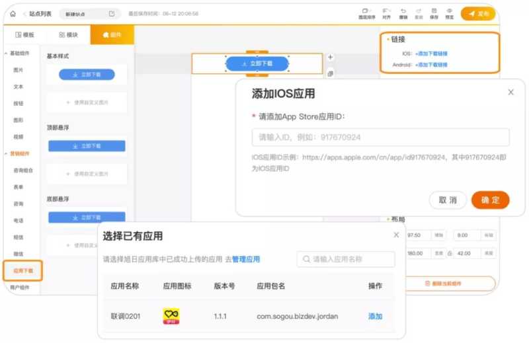Viewport: 529px width, 343px height.
Task: Click the copy icon beside canvas block
Action: [x=330, y=73]
